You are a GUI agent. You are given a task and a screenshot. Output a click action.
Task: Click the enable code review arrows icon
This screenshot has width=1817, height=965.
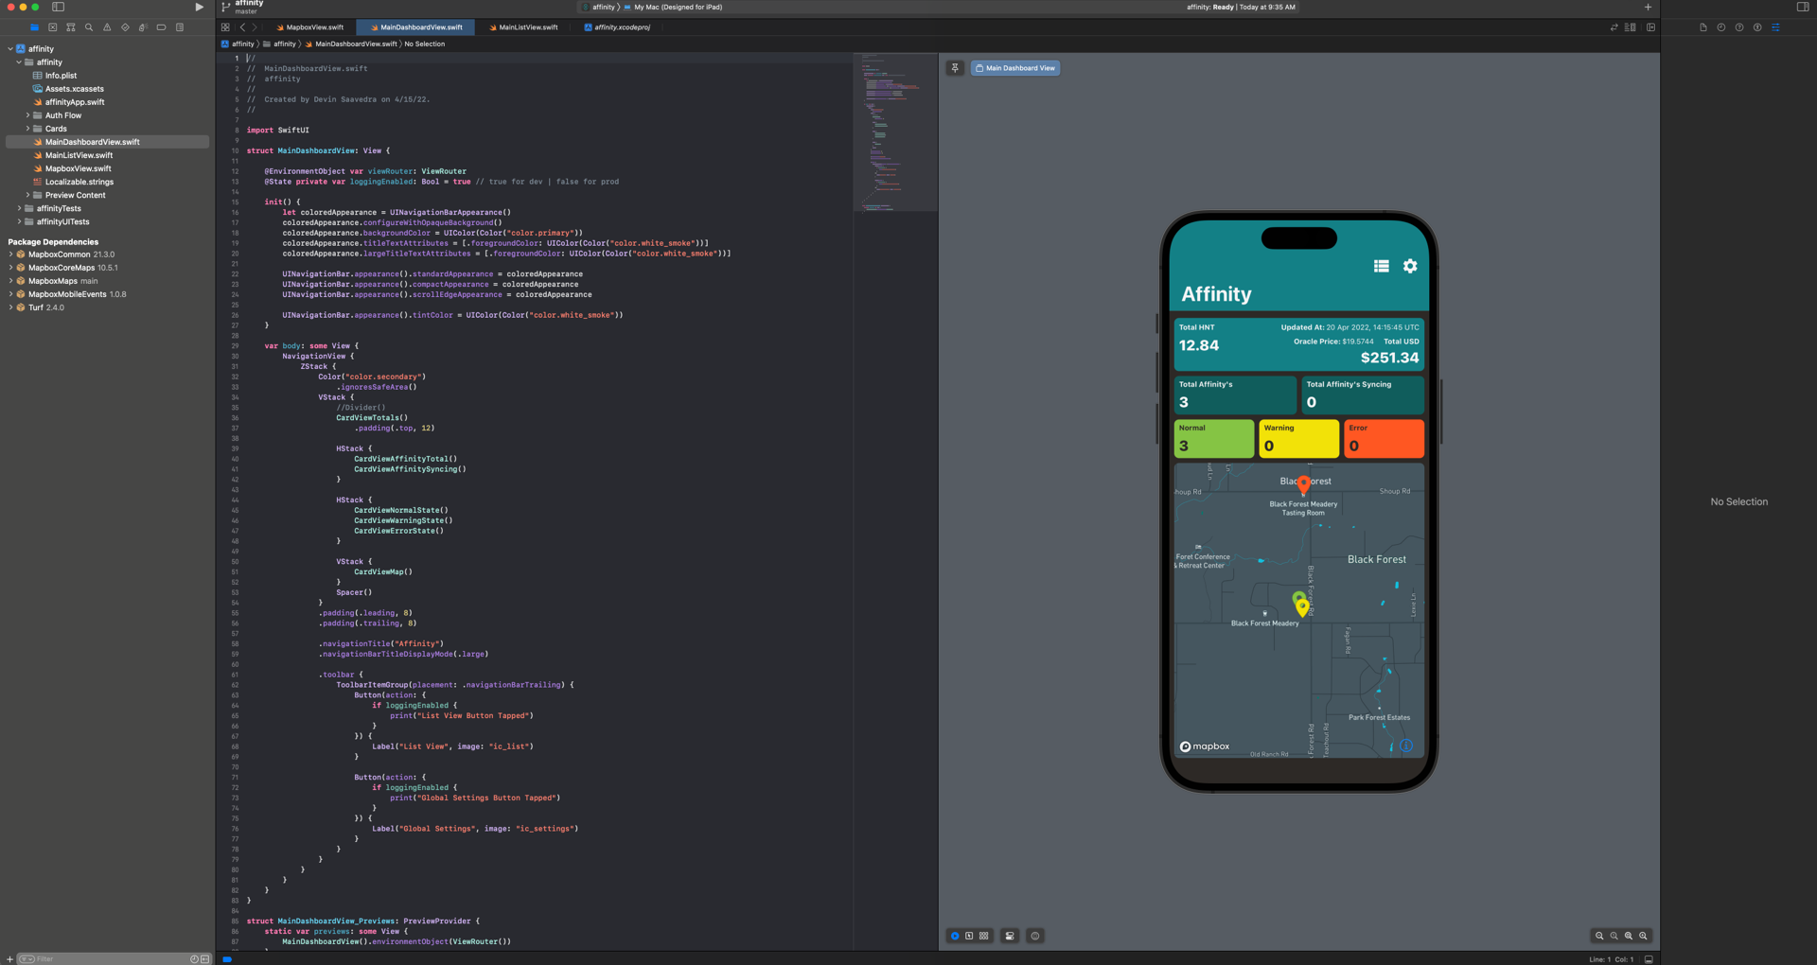(1614, 27)
